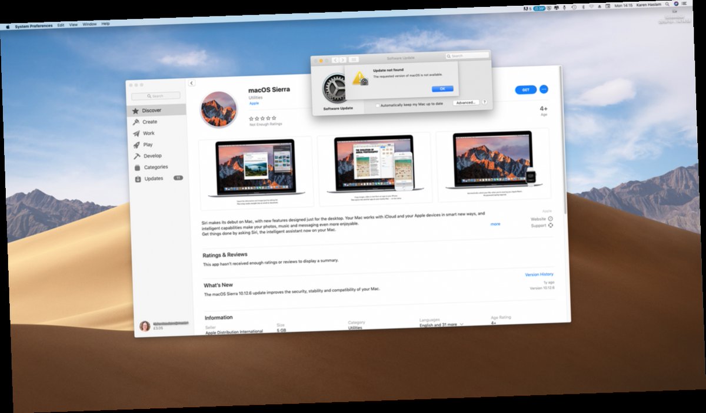Click the Updates badge showing 11
The width and height of the screenshot is (706, 413).
178,177
